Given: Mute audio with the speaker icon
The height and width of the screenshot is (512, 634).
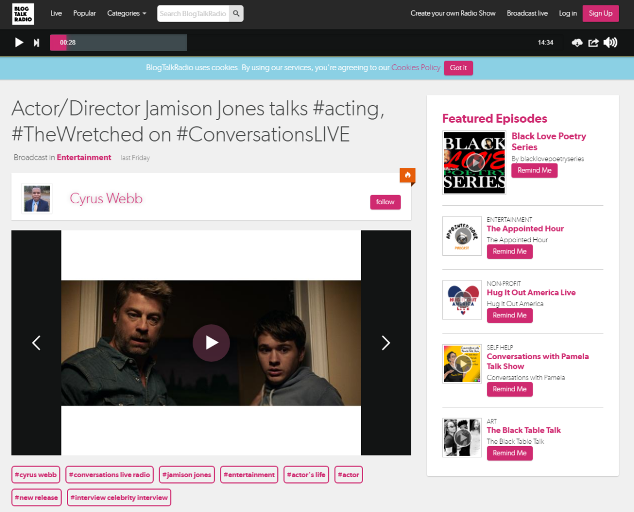Looking at the screenshot, I should click(610, 42).
